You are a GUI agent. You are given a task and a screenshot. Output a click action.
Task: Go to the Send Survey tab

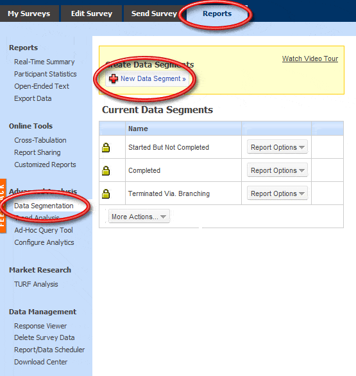pyautogui.click(x=154, y=13)
